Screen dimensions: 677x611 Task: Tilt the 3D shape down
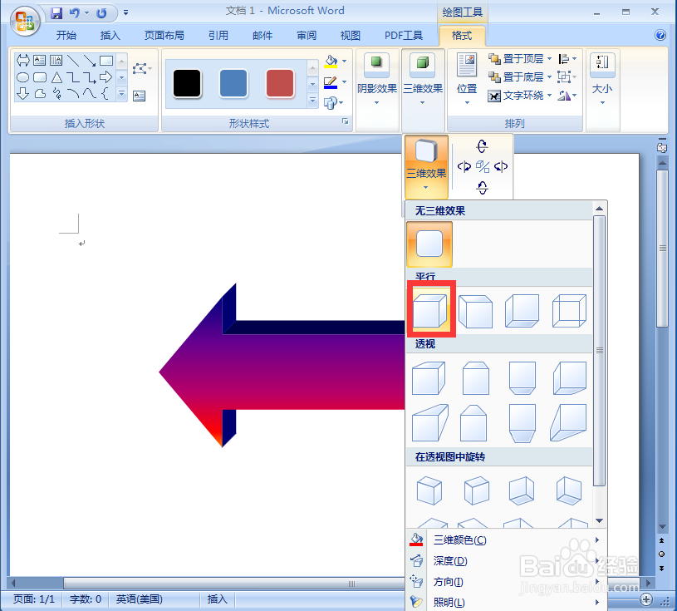tap(483, 187)
